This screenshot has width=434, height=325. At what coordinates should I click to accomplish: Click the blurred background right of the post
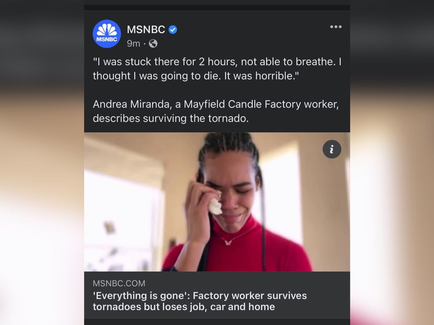392,162
